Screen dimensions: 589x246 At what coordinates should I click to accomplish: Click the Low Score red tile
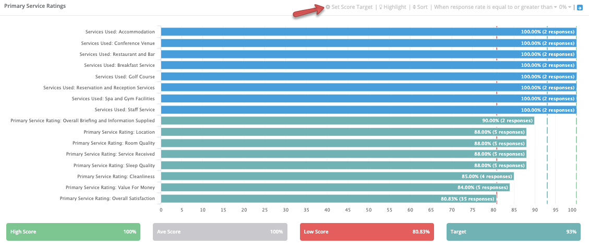(367, 232)
